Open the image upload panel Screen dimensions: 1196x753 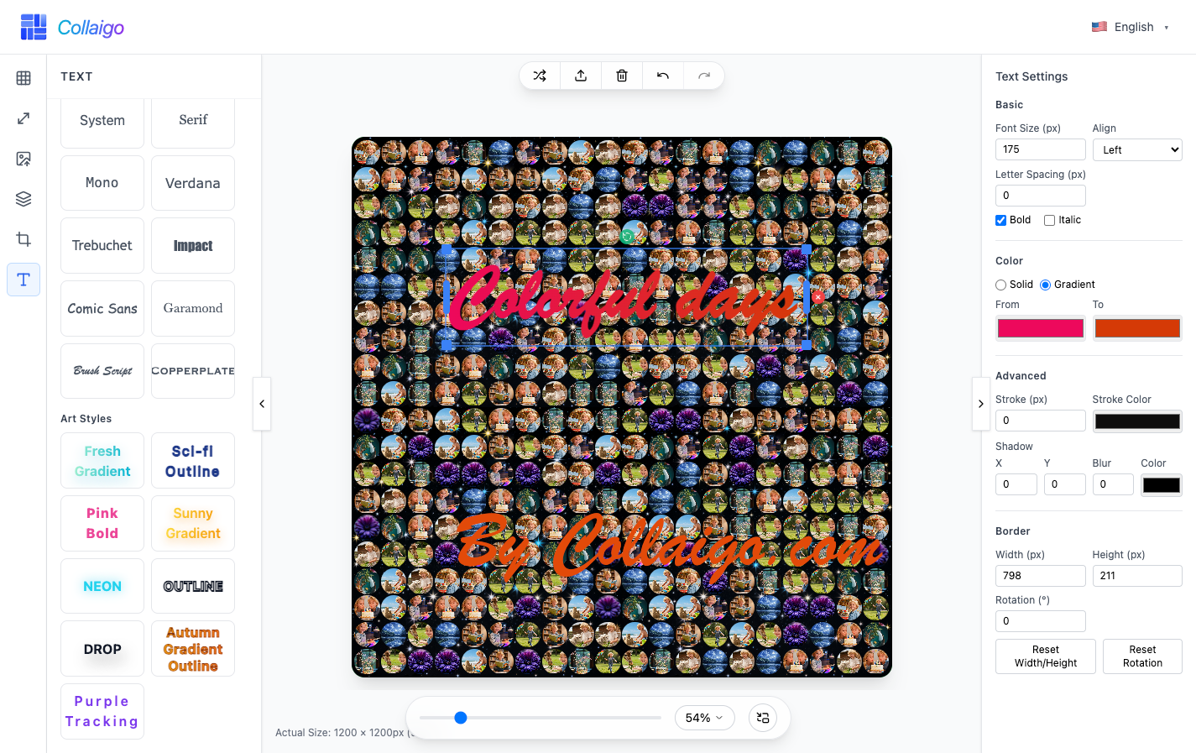coord(23,159)
